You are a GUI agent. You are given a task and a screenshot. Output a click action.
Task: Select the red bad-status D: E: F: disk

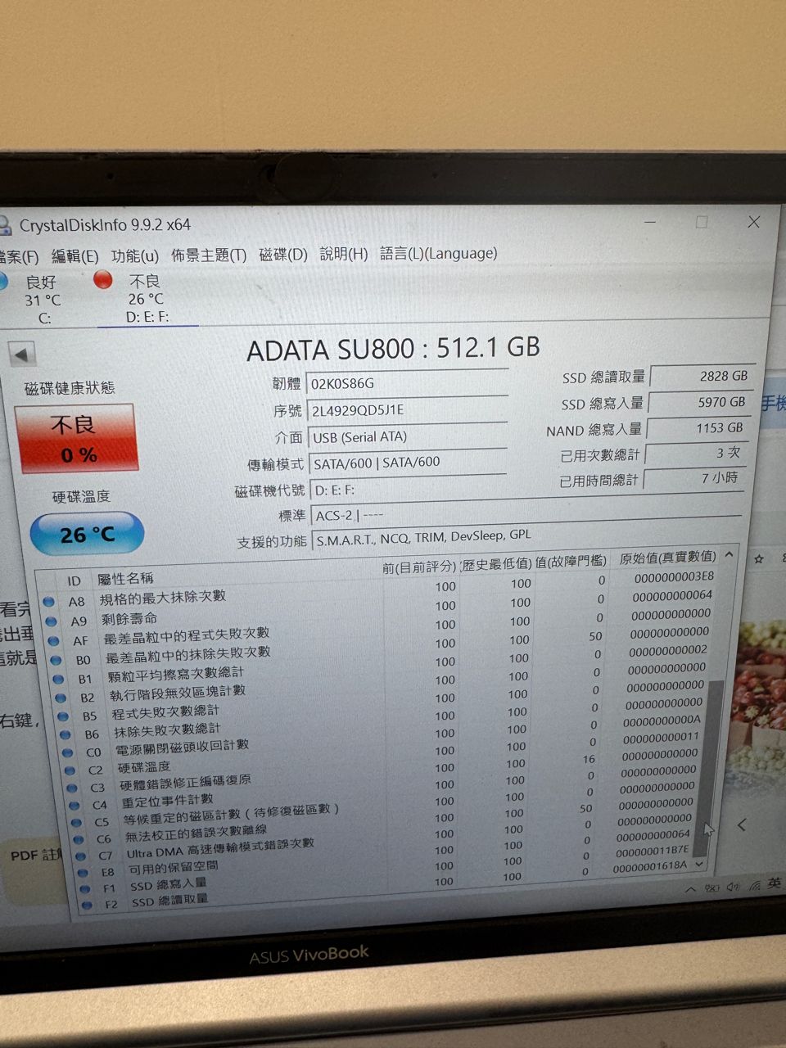146,298
